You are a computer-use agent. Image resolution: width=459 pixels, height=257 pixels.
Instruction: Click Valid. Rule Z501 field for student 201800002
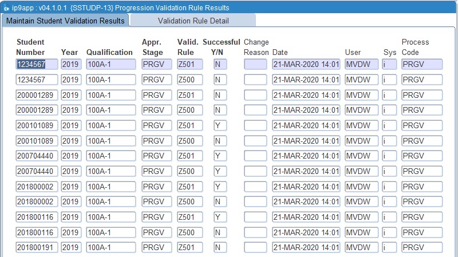(x=188, y=186)
